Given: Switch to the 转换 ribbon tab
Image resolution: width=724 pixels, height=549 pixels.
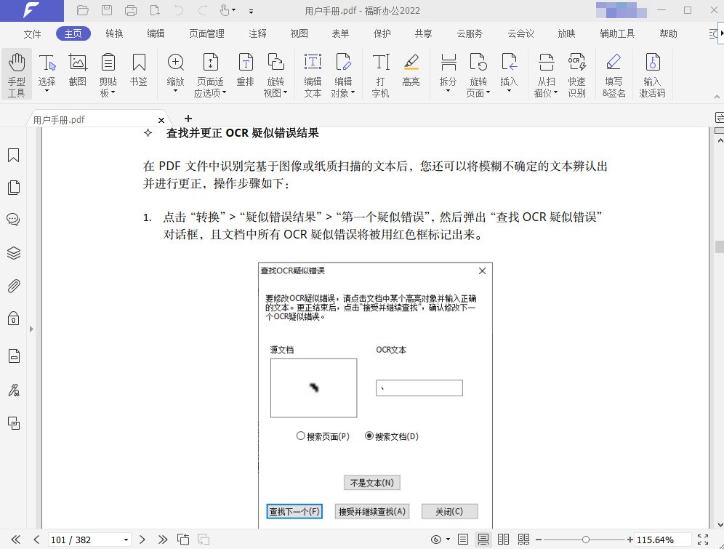Looking at the screenshot, I should [113, 33].
